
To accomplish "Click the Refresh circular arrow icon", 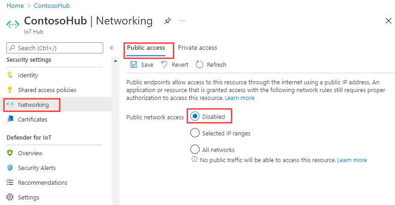I will [200, 64].
